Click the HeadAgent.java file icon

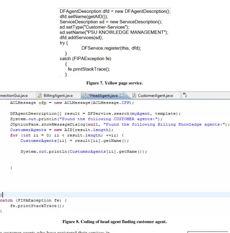(x=85, y=96)
